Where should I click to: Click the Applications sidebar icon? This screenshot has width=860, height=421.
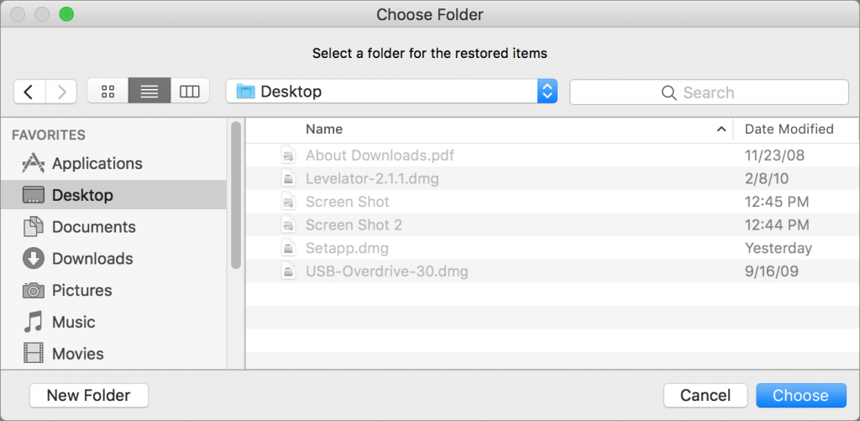33,164
